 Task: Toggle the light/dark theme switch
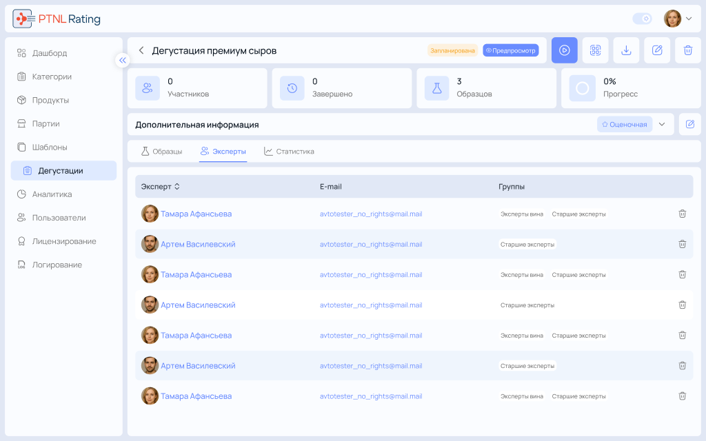coord(642,19)
